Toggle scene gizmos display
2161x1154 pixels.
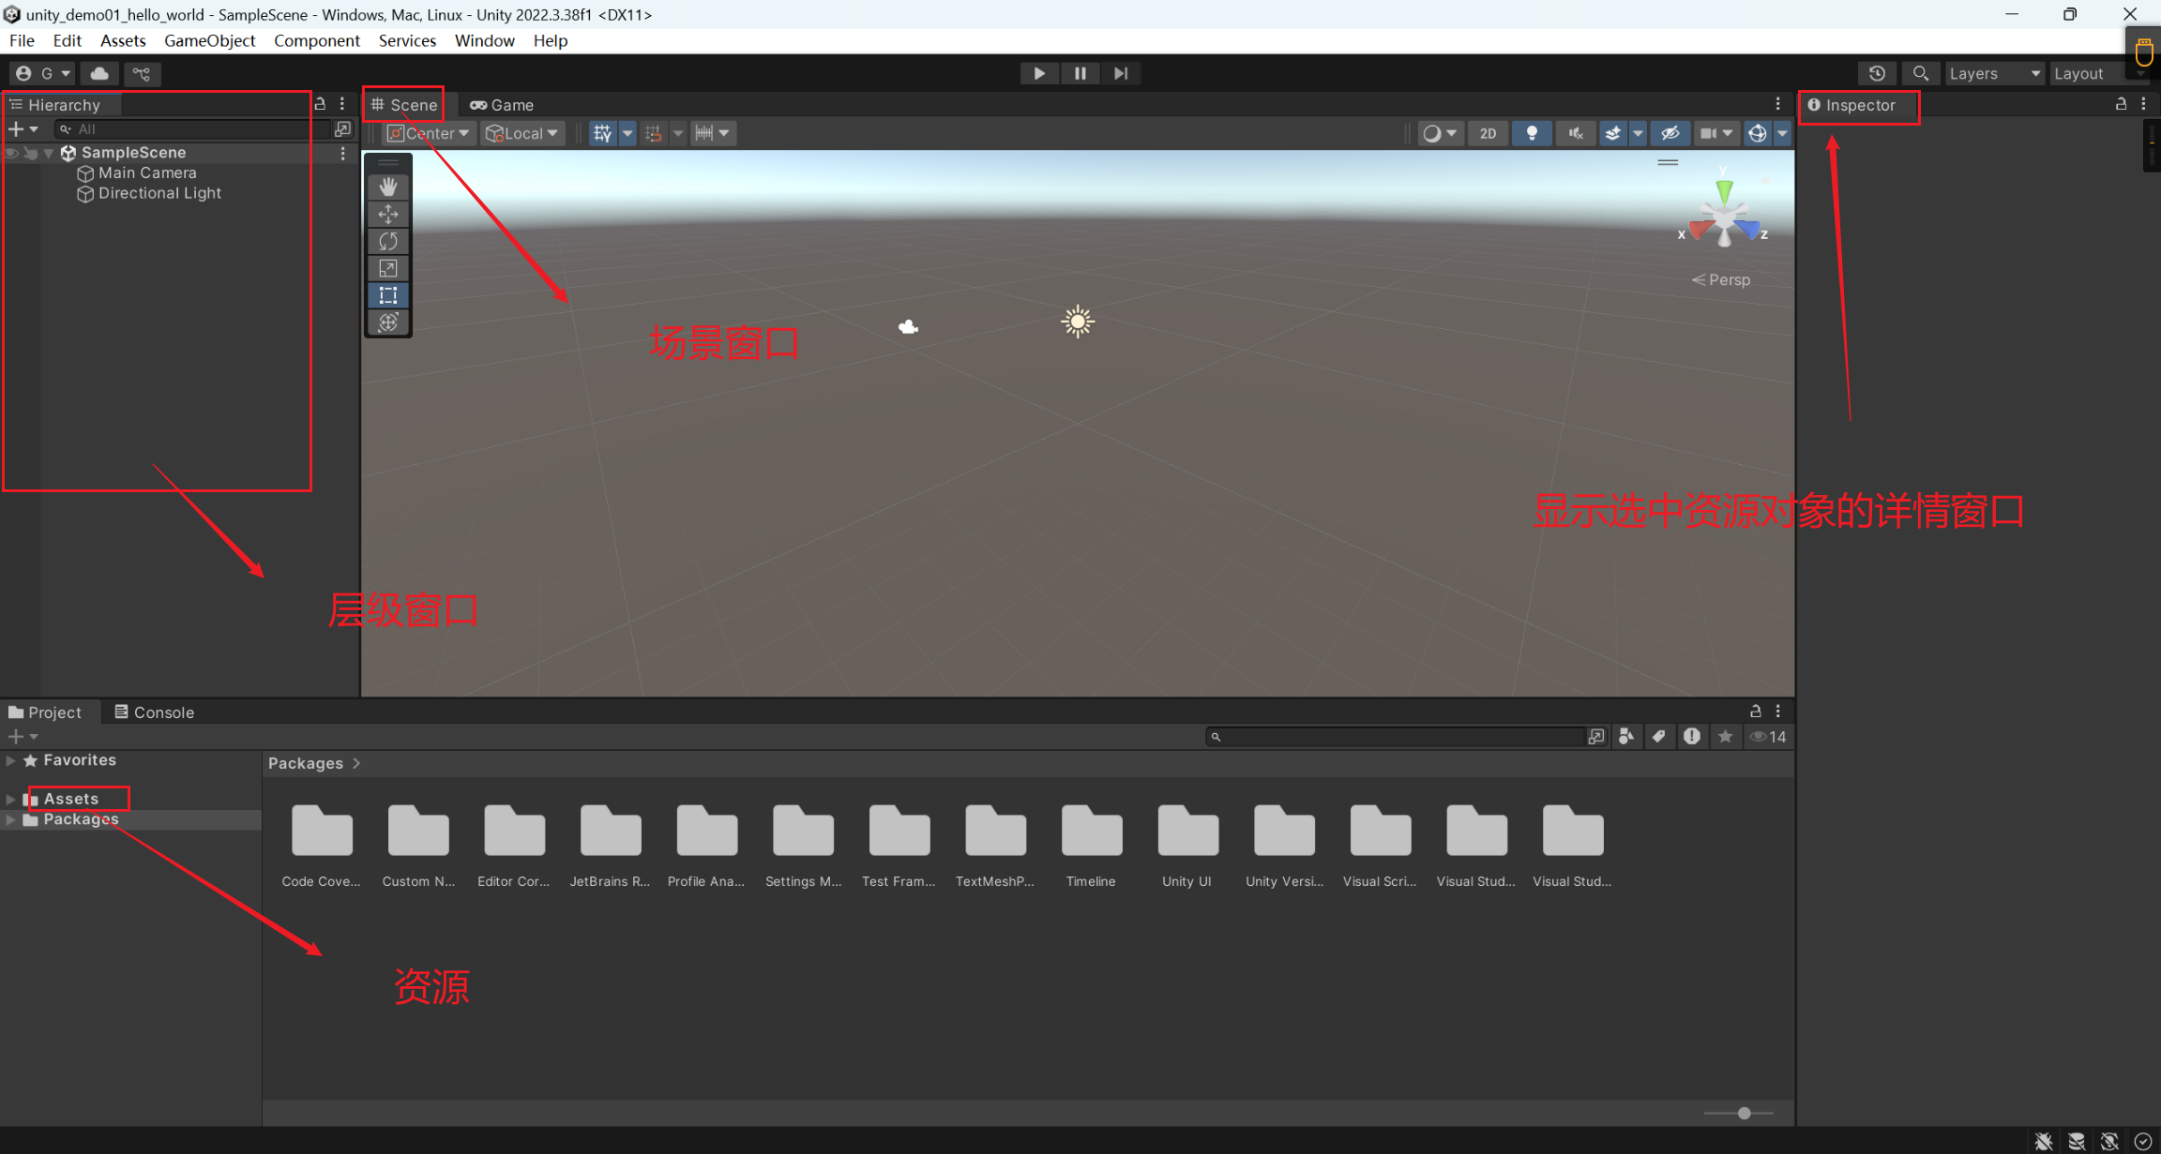click(x=1757, y=133)
